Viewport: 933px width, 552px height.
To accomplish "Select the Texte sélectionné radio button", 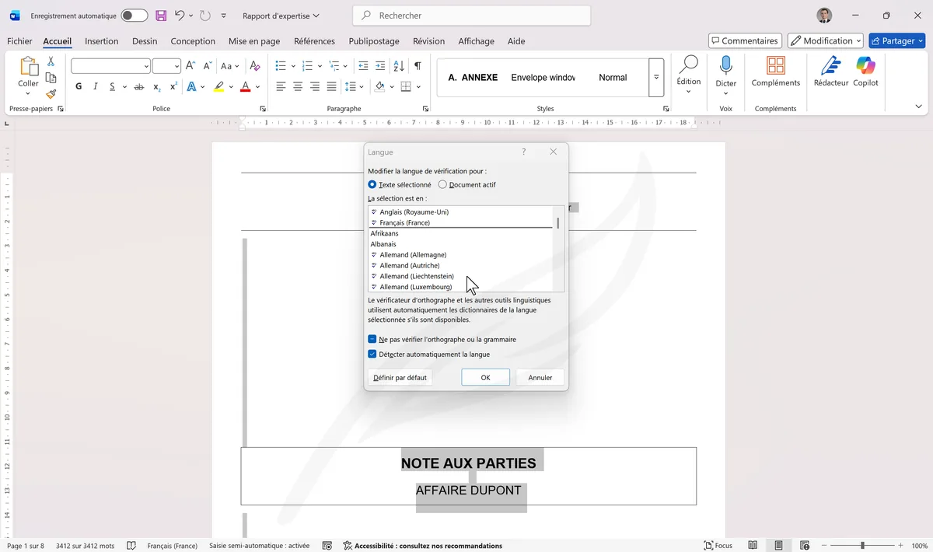I will point(372,184).
